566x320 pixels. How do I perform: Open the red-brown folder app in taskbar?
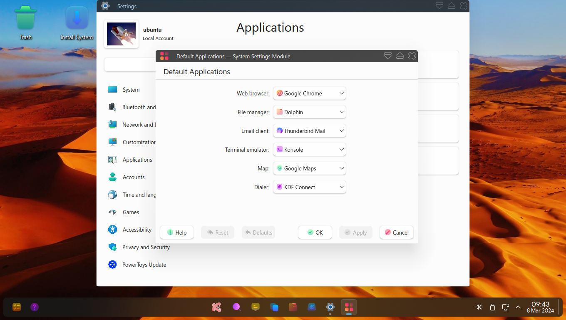[x=293, y=307]
